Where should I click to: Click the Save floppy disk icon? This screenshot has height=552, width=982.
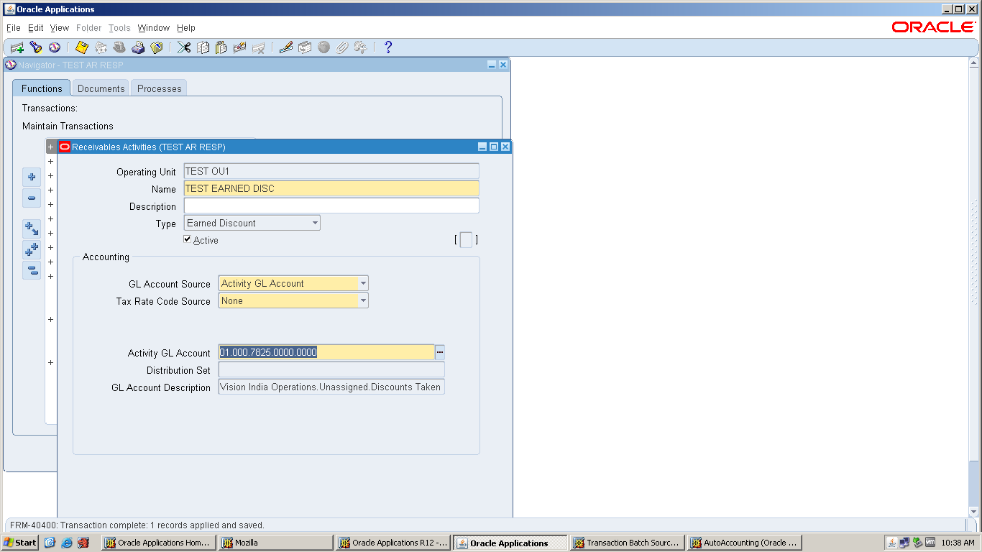(81, 47)
